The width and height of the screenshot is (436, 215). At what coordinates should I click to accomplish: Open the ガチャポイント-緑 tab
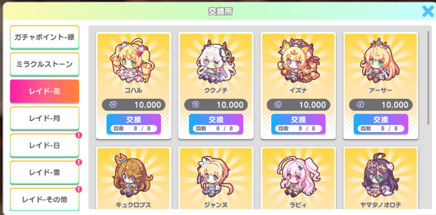(44, 37)
